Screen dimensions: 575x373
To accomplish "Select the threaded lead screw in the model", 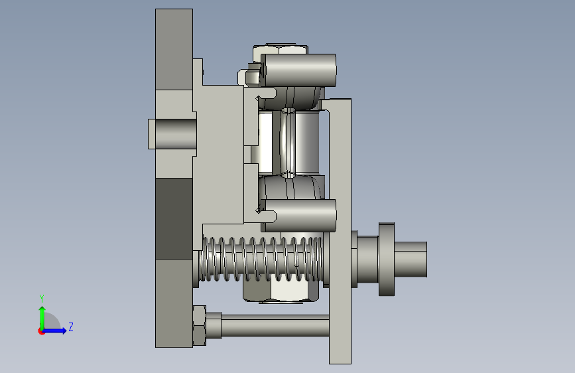I will (x=261, y=259).
